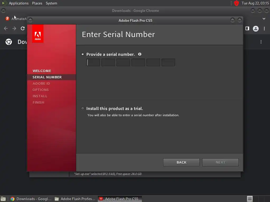The height and width of the screenshot is (202, 270).
Task: Click the Chrome logo on the Downloads page
Action: point(9,42)
